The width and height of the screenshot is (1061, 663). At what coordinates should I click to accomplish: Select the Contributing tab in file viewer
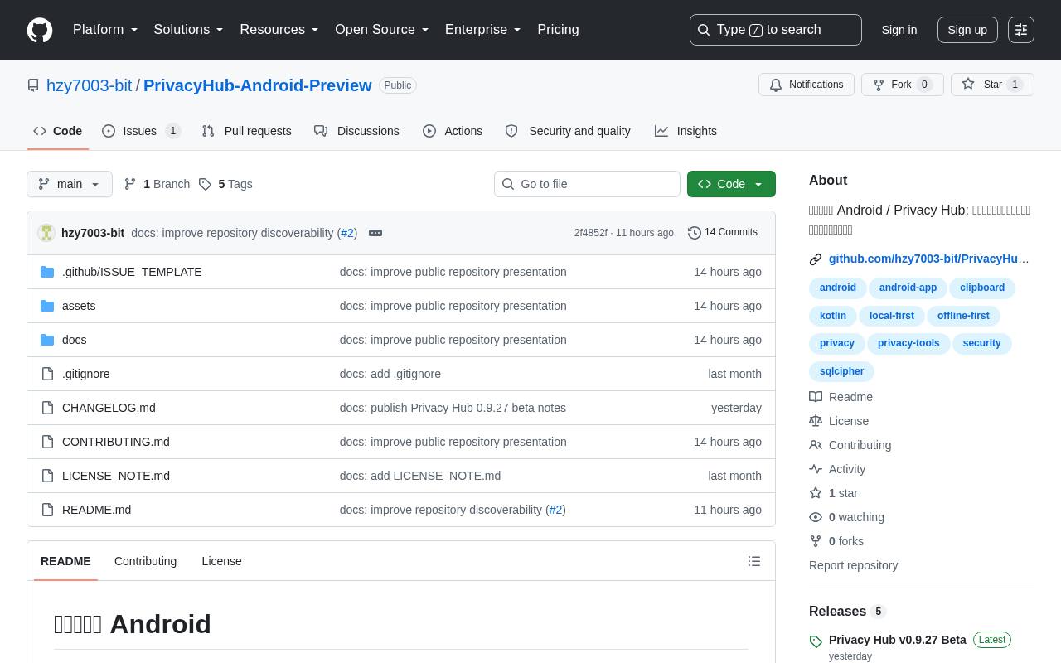(x=146, y=561)
